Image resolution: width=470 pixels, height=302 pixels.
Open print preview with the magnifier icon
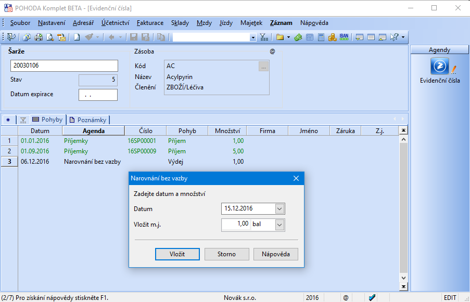[50, 37]
